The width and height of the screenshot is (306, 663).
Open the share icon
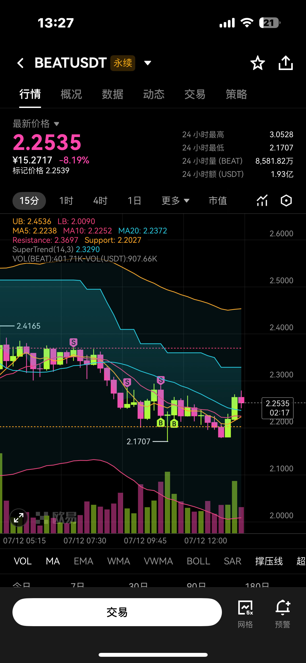click(285, 63)
